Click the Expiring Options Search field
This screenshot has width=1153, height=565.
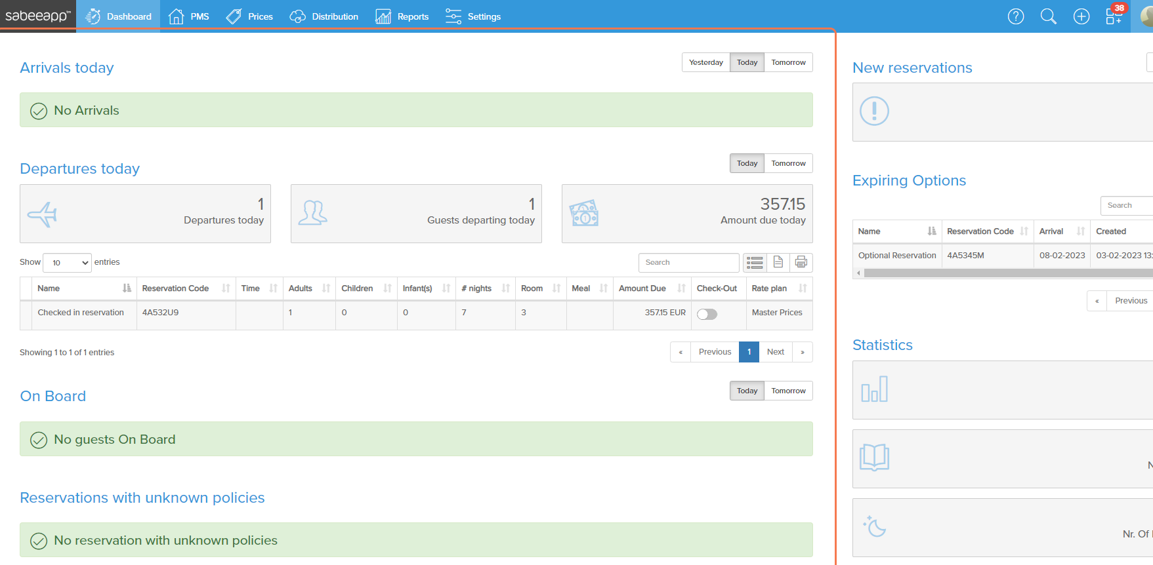pyautogui.click(x=1127, y=206)
